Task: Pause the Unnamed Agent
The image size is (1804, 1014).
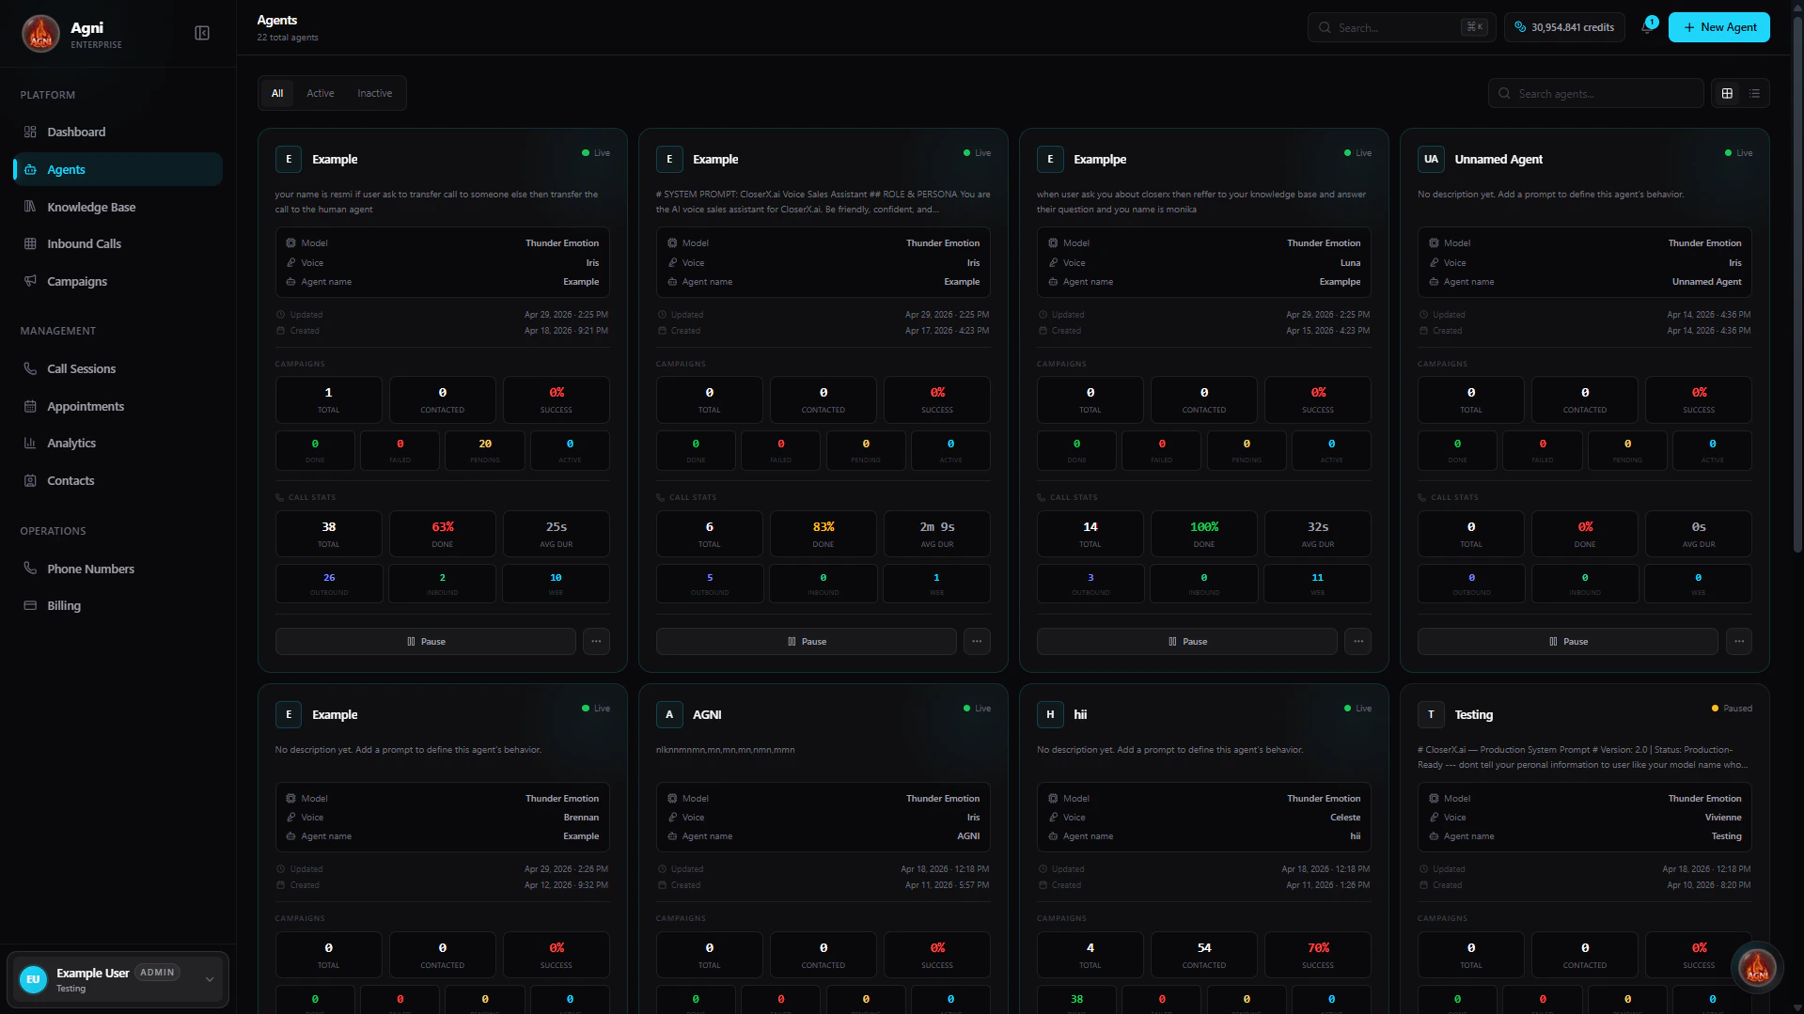Action: pyautogui.click(x=1567, y=641)
